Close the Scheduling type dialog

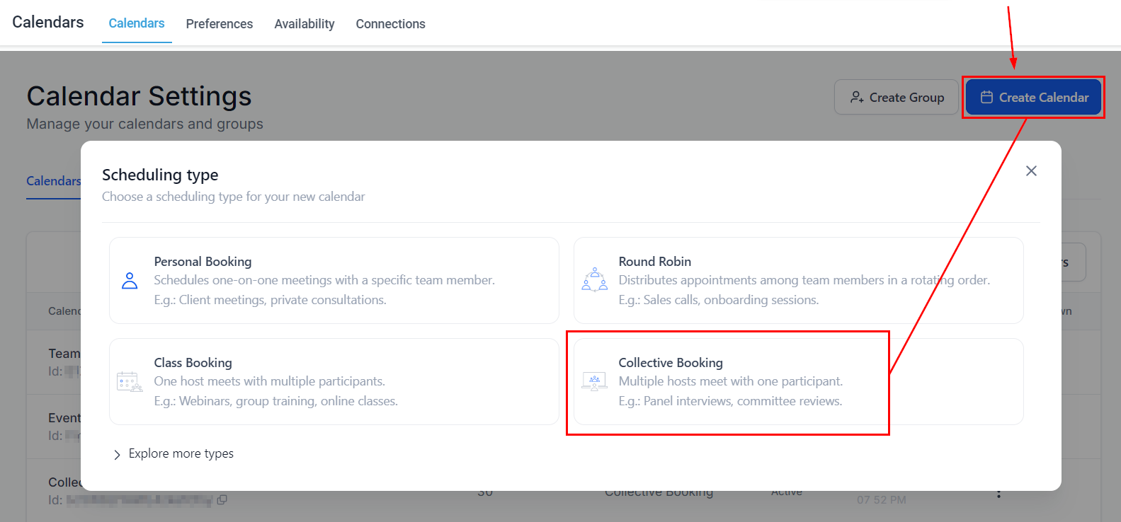1031,171
